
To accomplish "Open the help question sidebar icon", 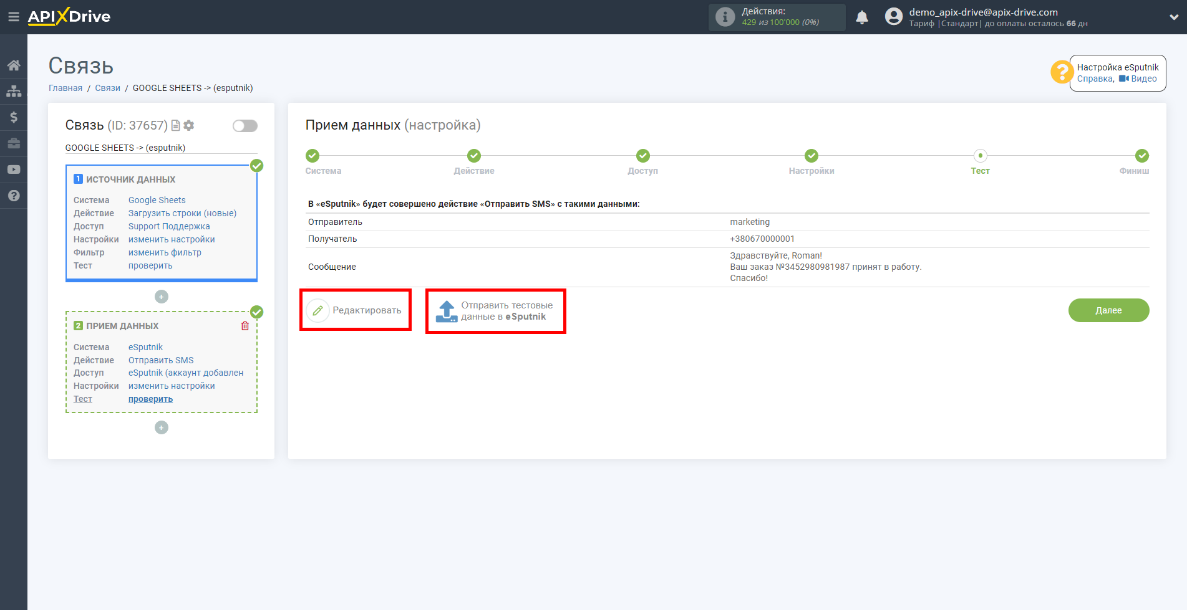I will coord(14,196).
